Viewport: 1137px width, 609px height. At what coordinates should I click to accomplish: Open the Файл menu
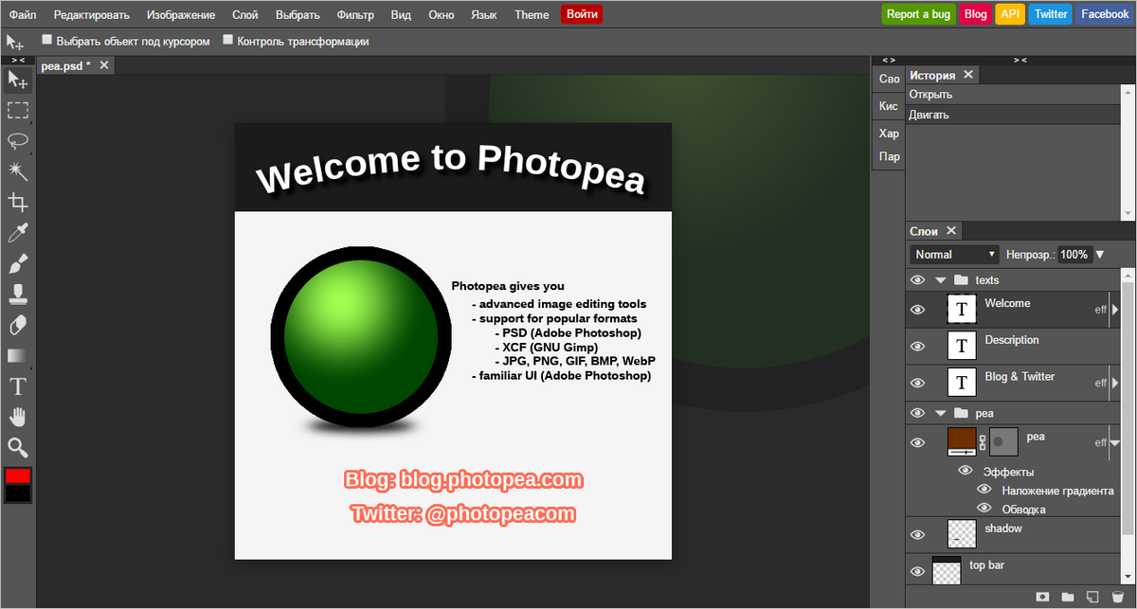pyautogui.click(x=23, y=14)
